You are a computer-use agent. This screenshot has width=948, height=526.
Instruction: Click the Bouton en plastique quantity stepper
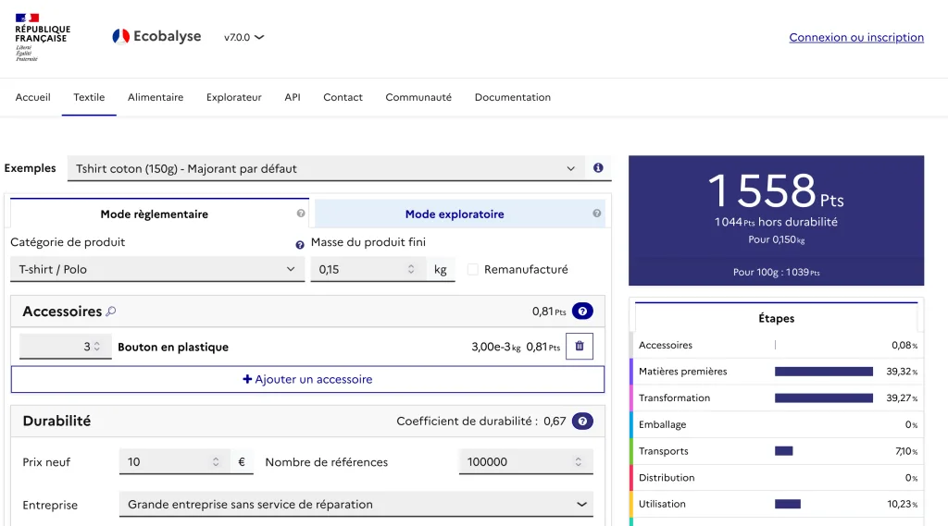pyautogui.click(x=97, y=347)
